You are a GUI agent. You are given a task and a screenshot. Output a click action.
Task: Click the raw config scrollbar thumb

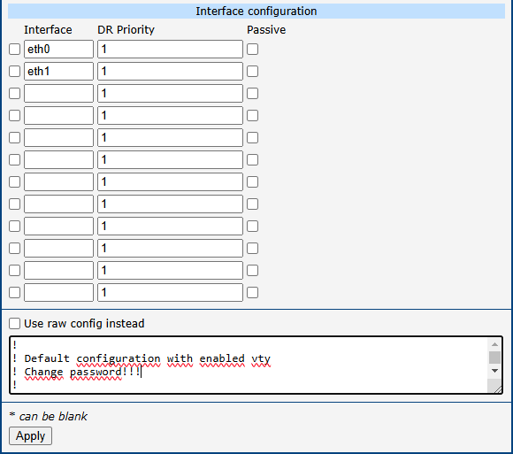[494, 358]
